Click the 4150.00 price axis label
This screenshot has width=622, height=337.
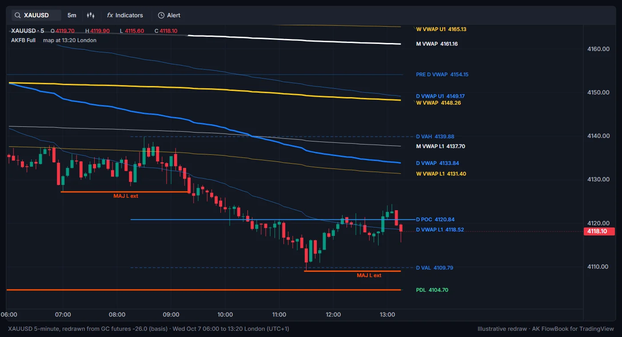pos(598,92)
